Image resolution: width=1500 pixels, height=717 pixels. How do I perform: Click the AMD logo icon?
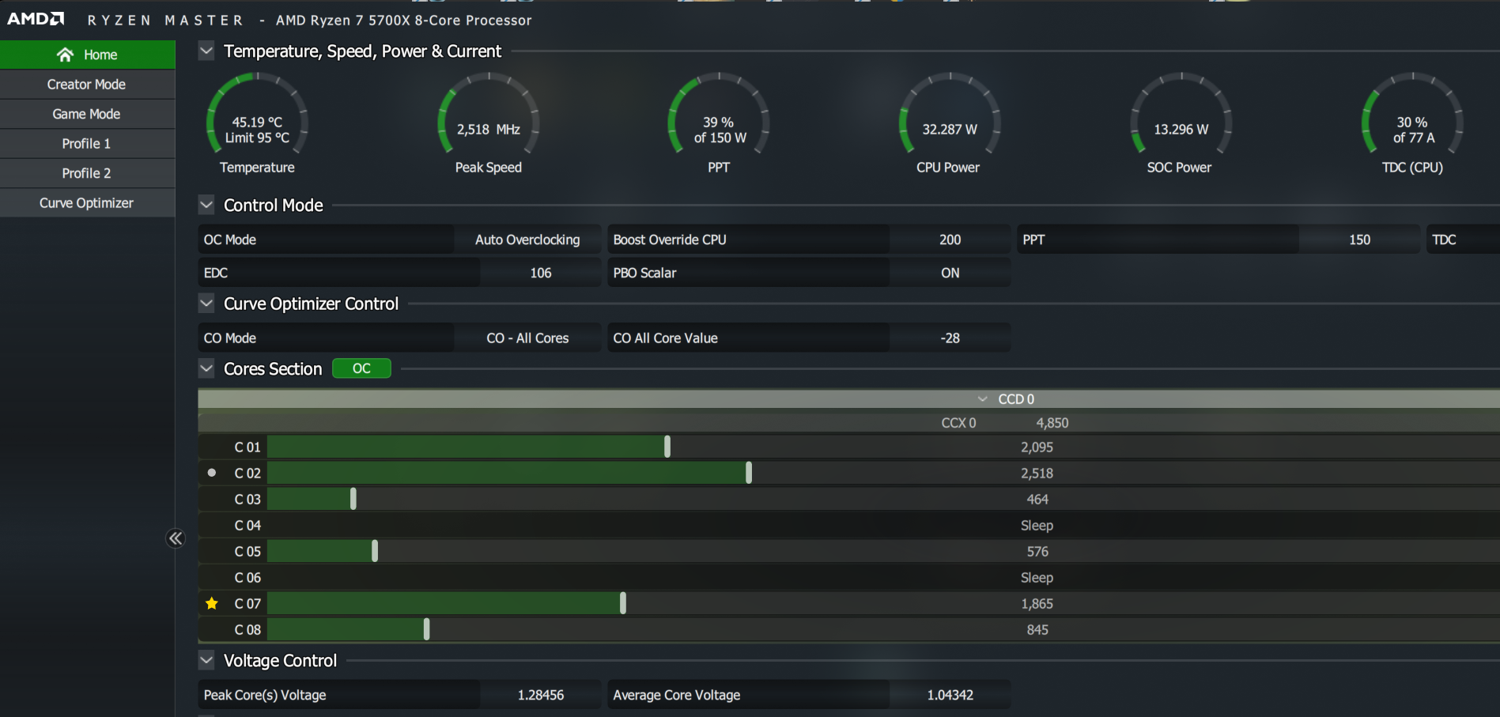[x=36, y=19]
